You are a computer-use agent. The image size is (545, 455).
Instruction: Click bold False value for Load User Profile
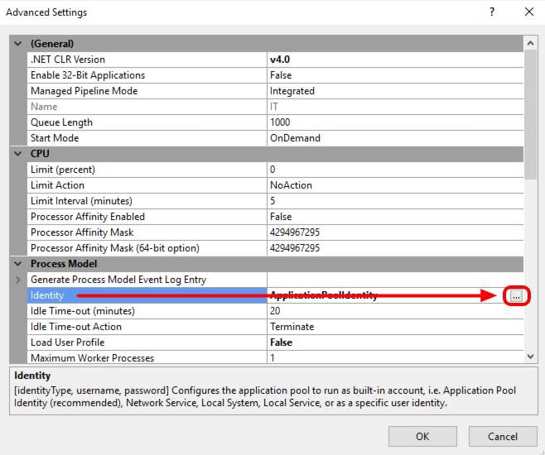pyautogui.click(x=395, y=342)
